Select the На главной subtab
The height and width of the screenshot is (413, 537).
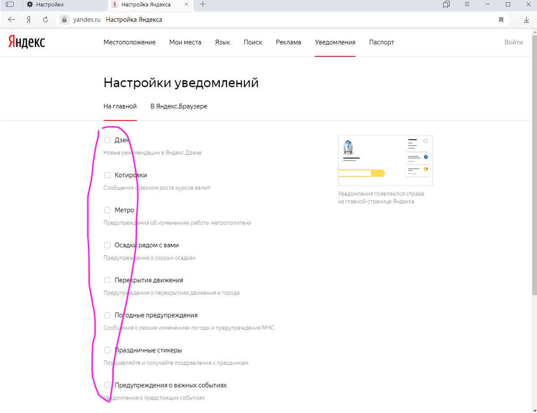(120, 107)
